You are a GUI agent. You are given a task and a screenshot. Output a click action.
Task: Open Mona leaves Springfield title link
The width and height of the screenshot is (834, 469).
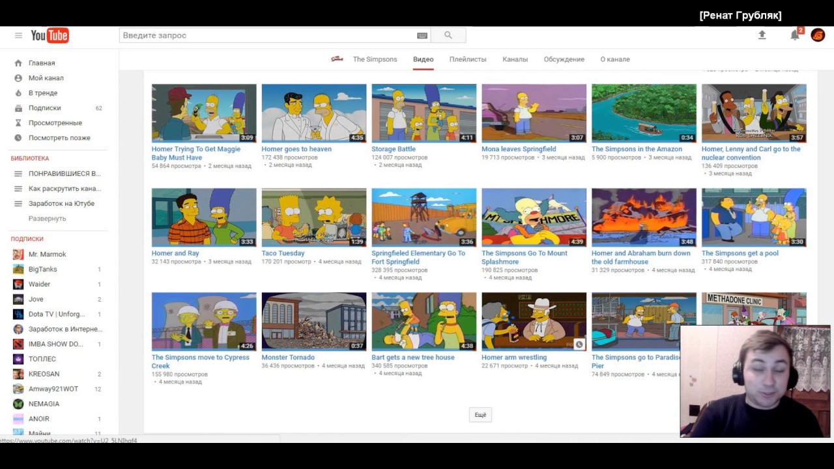[519, 149]
